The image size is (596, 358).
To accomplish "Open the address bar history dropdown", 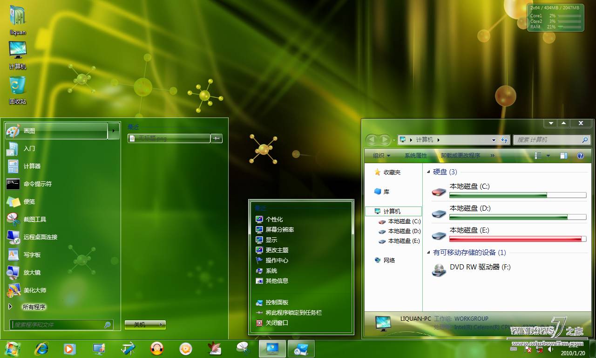I will (x=494, y=140).
